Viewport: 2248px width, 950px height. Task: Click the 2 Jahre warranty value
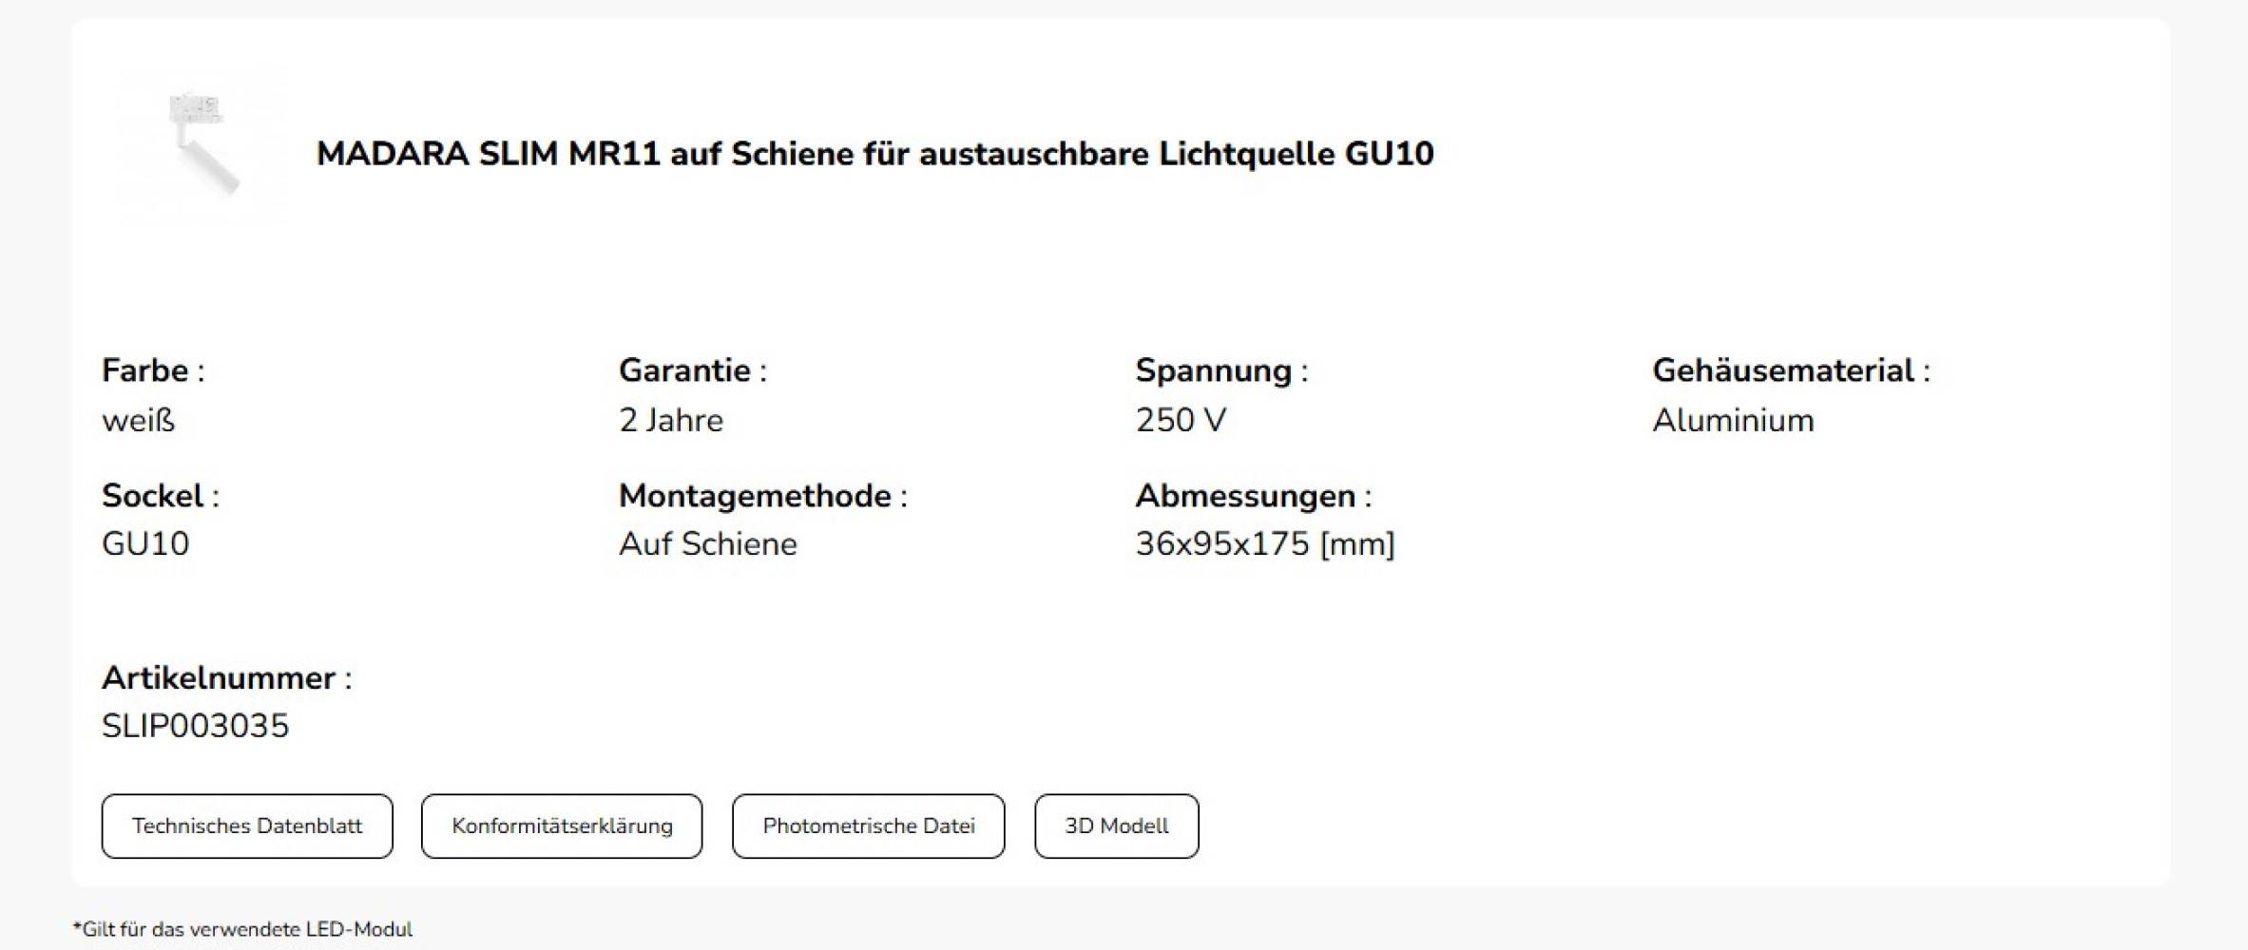670,419
